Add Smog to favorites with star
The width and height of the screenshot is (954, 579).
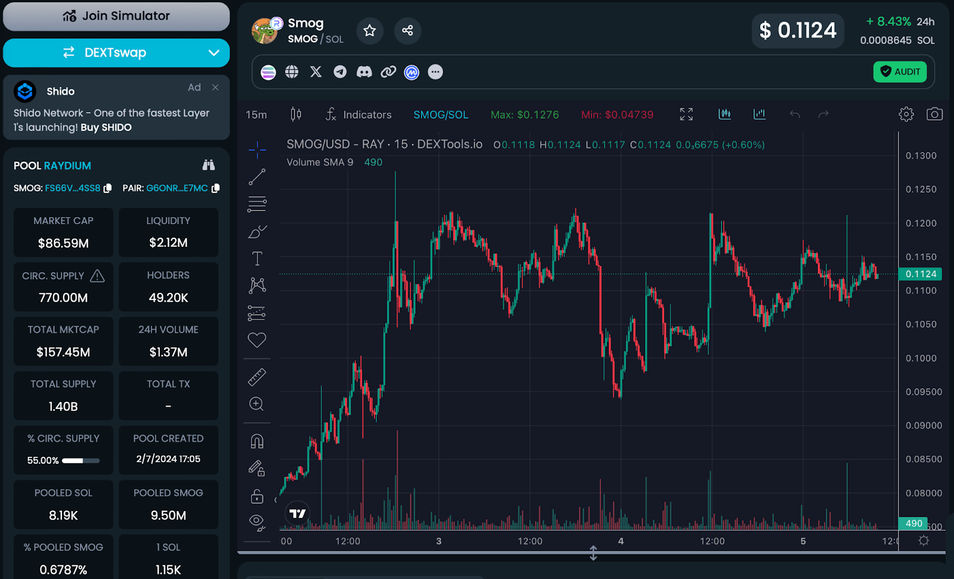point(370,30)
